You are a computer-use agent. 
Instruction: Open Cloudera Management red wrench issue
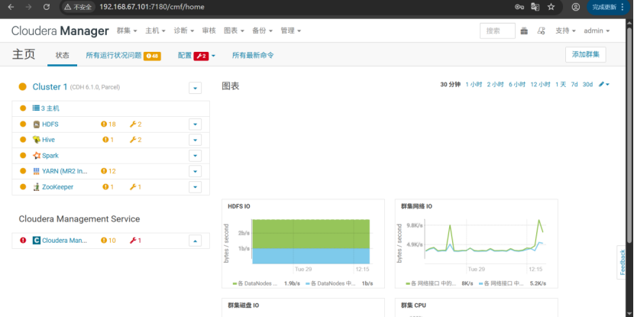click(135, 241)
